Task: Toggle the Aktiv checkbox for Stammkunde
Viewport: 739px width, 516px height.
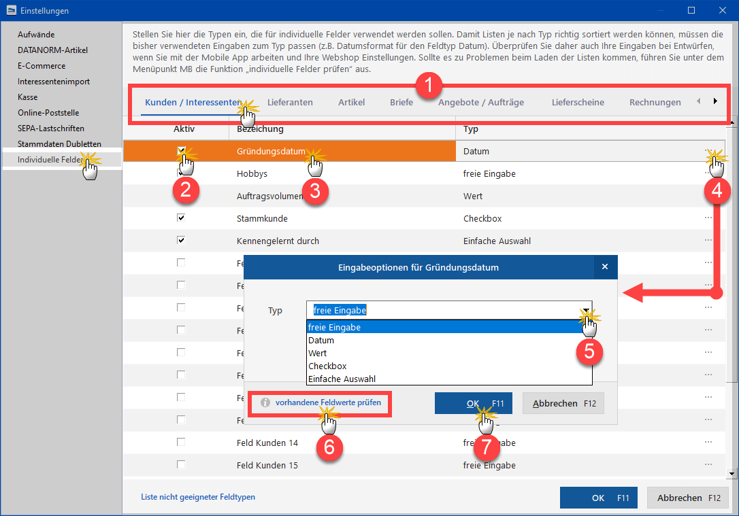Action: pos(181,218)
